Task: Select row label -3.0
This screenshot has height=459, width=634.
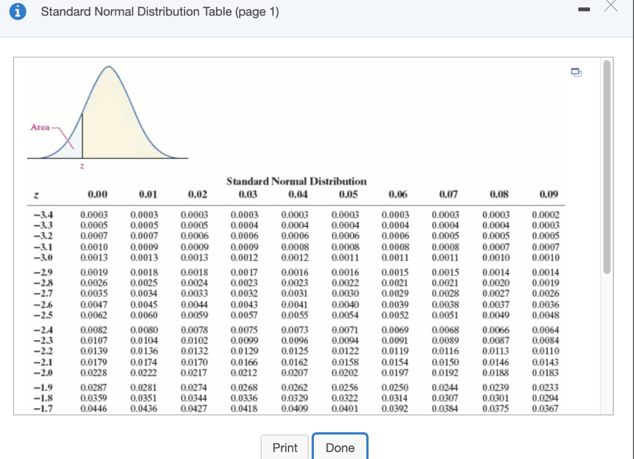Action: coord(43,258)
